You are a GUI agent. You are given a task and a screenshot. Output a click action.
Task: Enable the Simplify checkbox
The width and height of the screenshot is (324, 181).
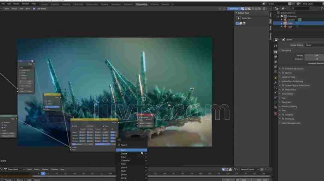click(283, 115)
